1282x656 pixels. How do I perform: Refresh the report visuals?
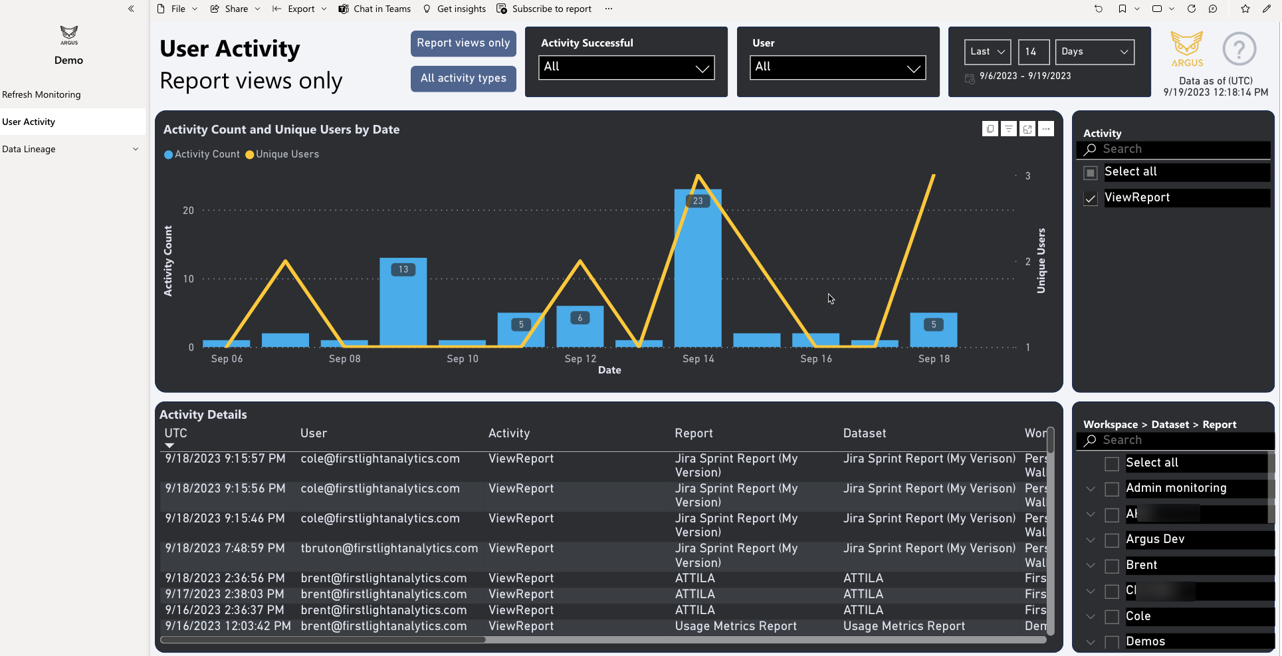click(x=1192, y=9)
